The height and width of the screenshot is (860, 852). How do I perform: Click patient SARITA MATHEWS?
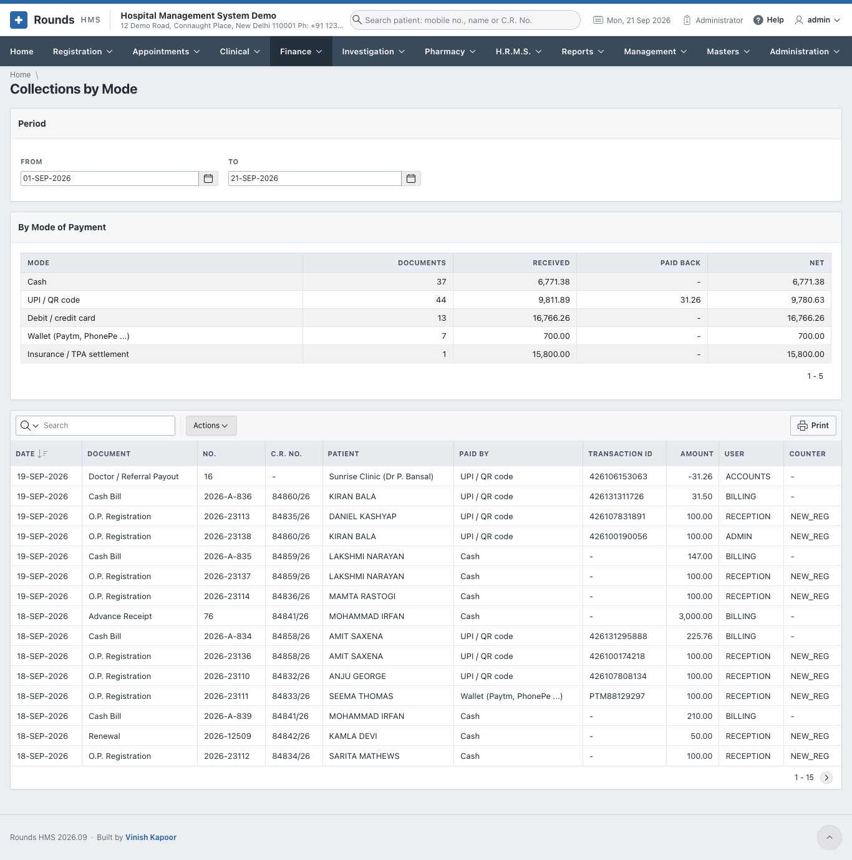(x=364, y=756)
